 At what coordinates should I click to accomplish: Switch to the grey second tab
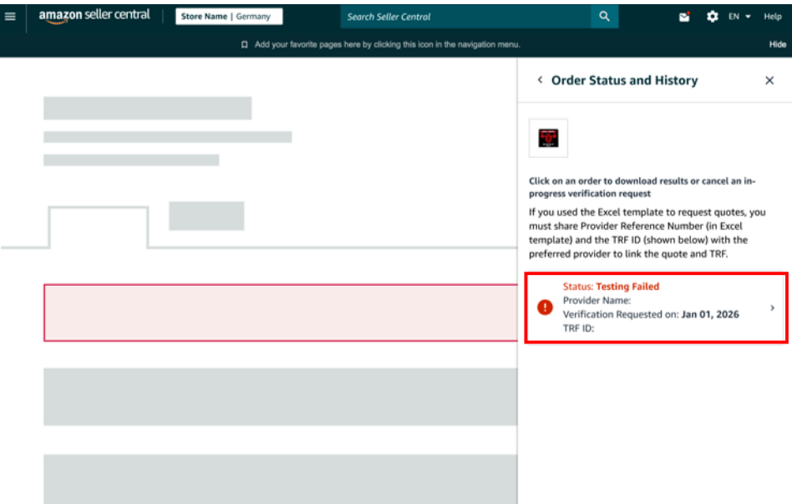206,216
